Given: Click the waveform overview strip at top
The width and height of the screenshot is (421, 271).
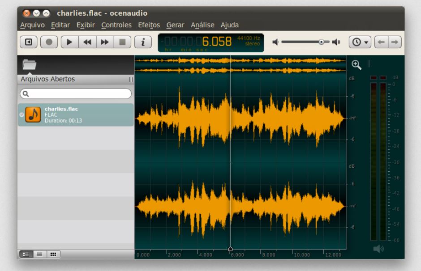Looking at the screenshot, I should coord(241,65).
